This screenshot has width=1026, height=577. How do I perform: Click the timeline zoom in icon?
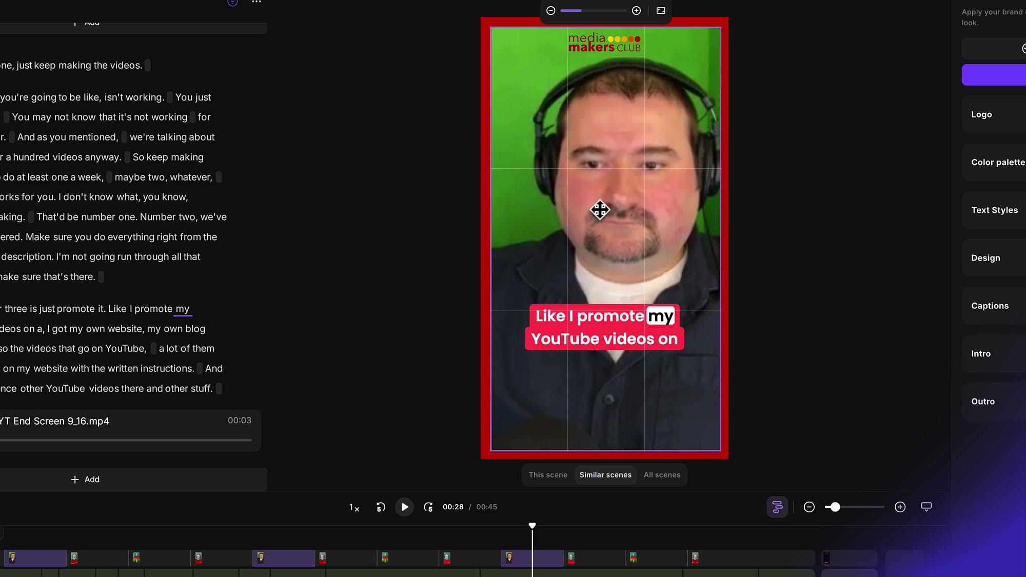click(900, 507)
